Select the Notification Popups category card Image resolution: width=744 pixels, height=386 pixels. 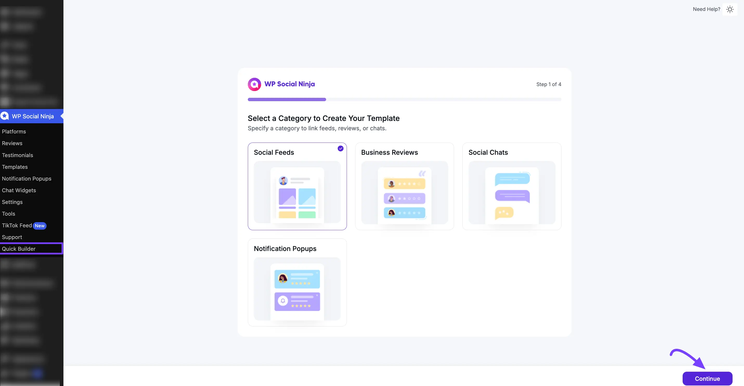point(297,282)
